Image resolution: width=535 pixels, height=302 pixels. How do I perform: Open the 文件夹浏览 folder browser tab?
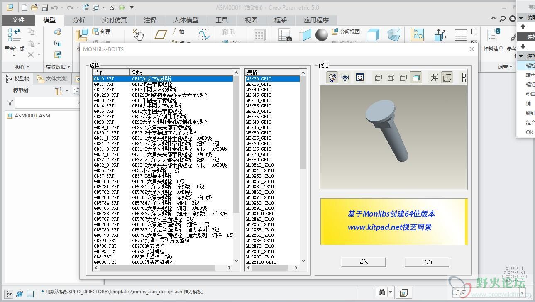tap(52, 79)
